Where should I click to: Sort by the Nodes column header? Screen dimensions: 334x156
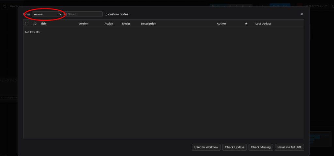coord(126,24)
